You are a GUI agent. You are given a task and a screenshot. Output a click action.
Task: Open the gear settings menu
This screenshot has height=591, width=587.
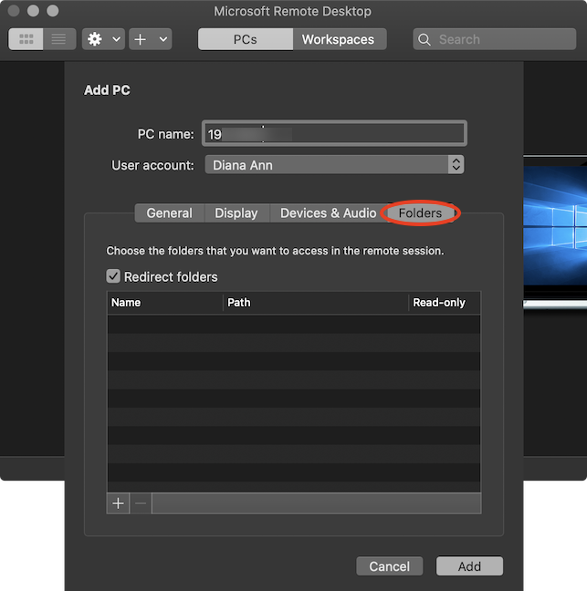95,39
